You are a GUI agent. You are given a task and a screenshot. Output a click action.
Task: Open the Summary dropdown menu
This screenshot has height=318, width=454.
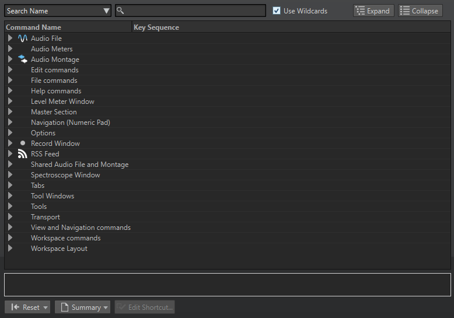[x=82, y=307]
